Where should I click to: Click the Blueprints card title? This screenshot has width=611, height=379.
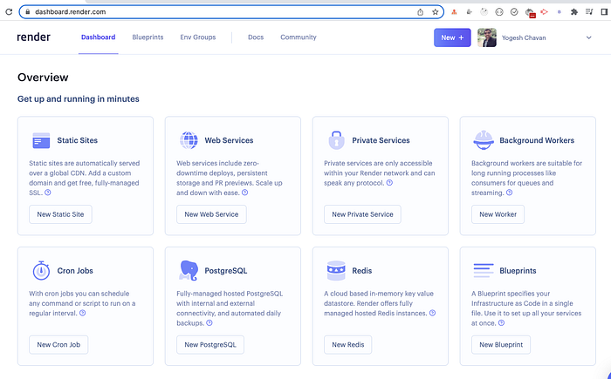pyautogui.click(x=518, y=271)
